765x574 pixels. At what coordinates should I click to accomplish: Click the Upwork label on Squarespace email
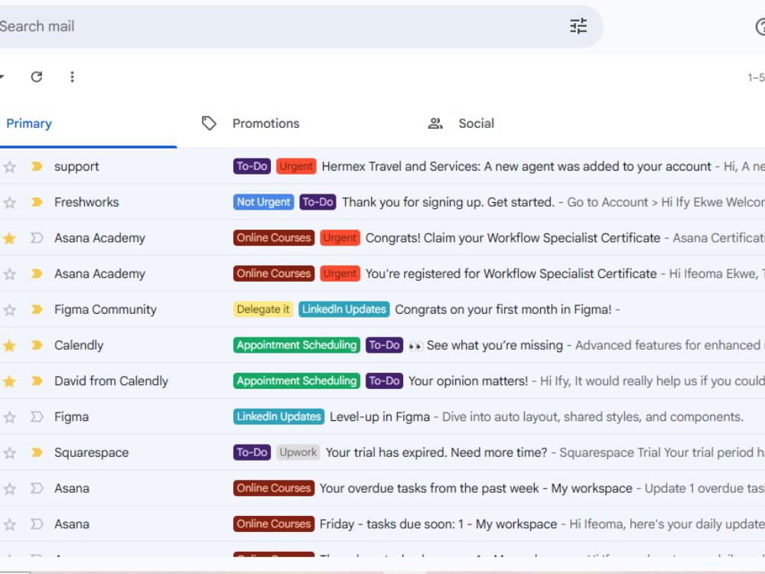click(x=298, y=452)
